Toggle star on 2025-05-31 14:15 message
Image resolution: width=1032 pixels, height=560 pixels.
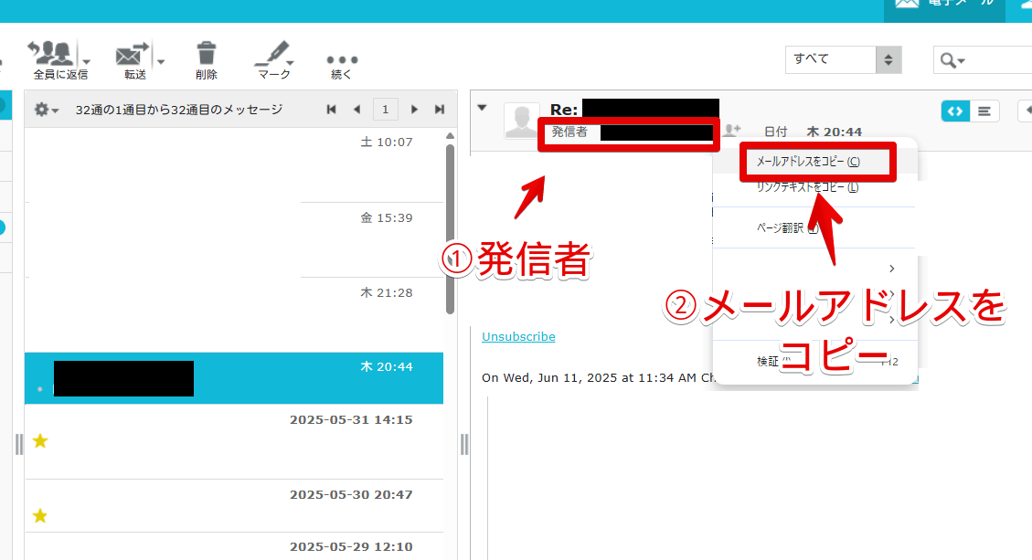(40, 441)
